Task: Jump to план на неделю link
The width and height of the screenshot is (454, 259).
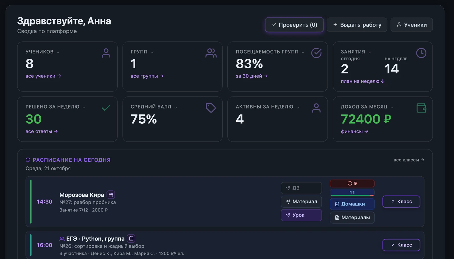Action: [363, 81]
